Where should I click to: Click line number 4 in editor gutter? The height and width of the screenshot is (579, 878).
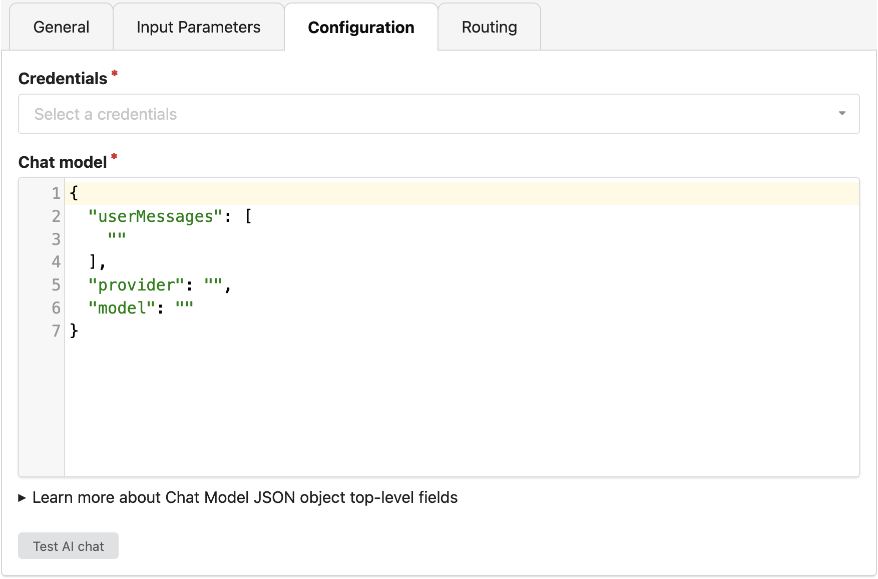pos(56,262)
